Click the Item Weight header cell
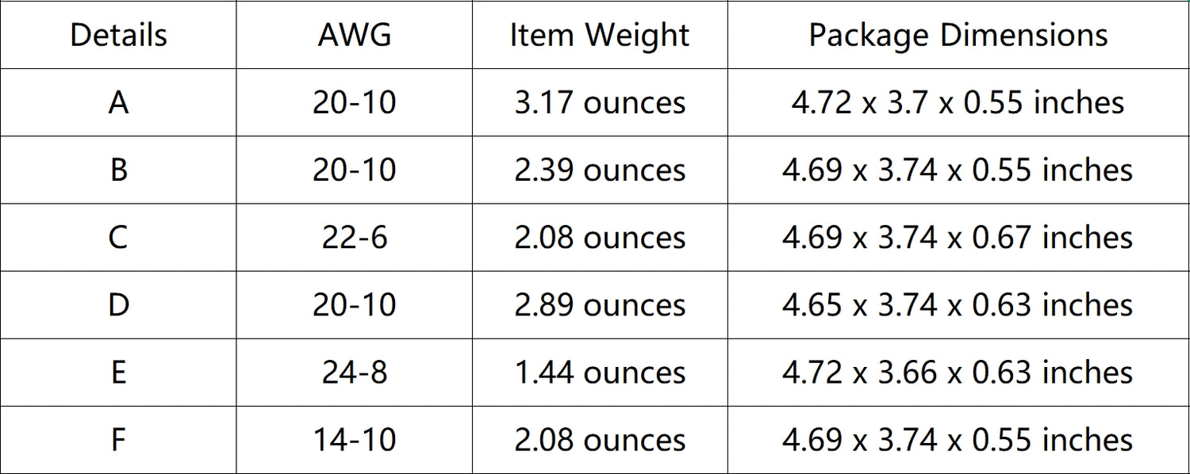Screen dimensions: 1190x474 600,36
